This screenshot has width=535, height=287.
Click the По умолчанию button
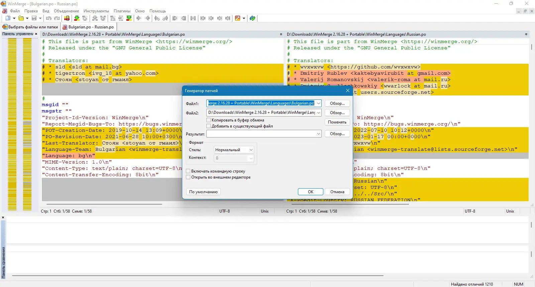click(203, 192)
